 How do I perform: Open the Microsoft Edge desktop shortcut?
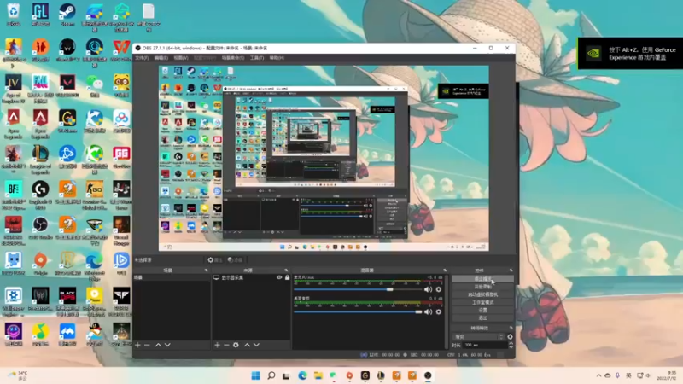pyautogui.click(x=95, y=266)
